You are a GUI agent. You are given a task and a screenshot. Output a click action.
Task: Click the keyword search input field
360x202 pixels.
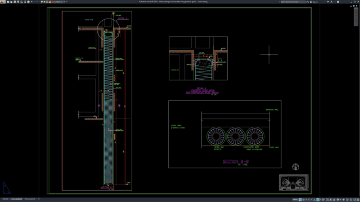click(x=293, y=2)
